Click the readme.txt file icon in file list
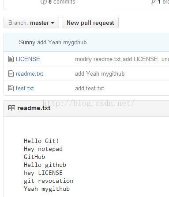 click(x=11, y=73)
